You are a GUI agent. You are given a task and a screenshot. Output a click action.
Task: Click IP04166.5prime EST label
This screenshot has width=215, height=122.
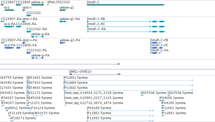99,108
